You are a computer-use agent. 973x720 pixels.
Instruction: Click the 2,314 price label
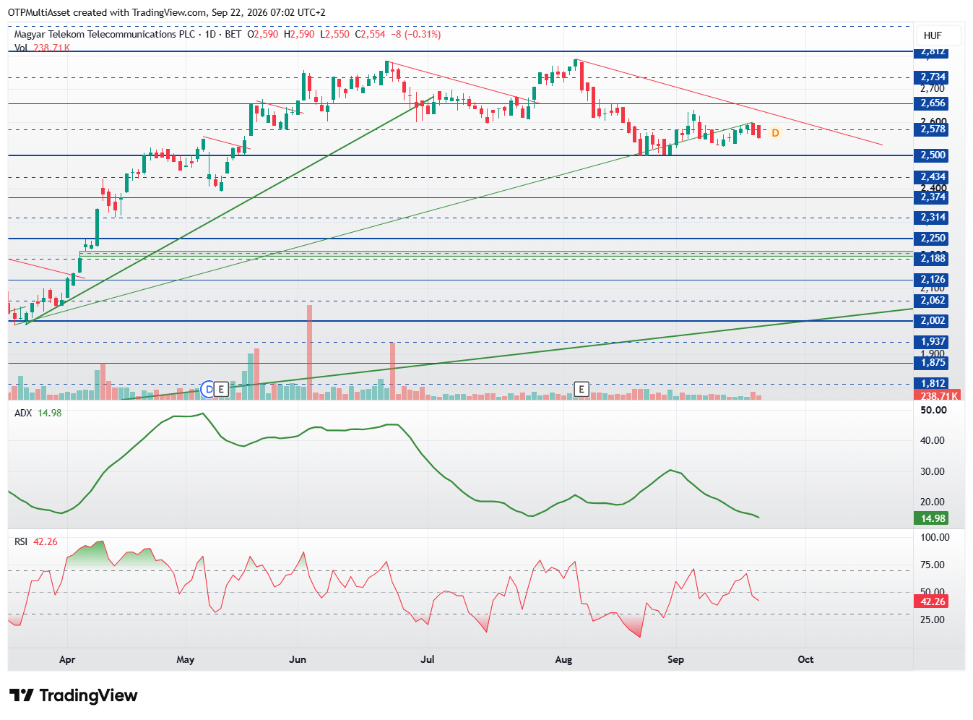coord(933,218)
